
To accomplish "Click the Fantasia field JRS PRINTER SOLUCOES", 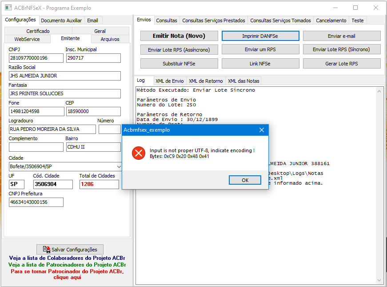I will (65, 94).
